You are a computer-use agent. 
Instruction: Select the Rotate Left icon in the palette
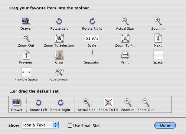59,21
